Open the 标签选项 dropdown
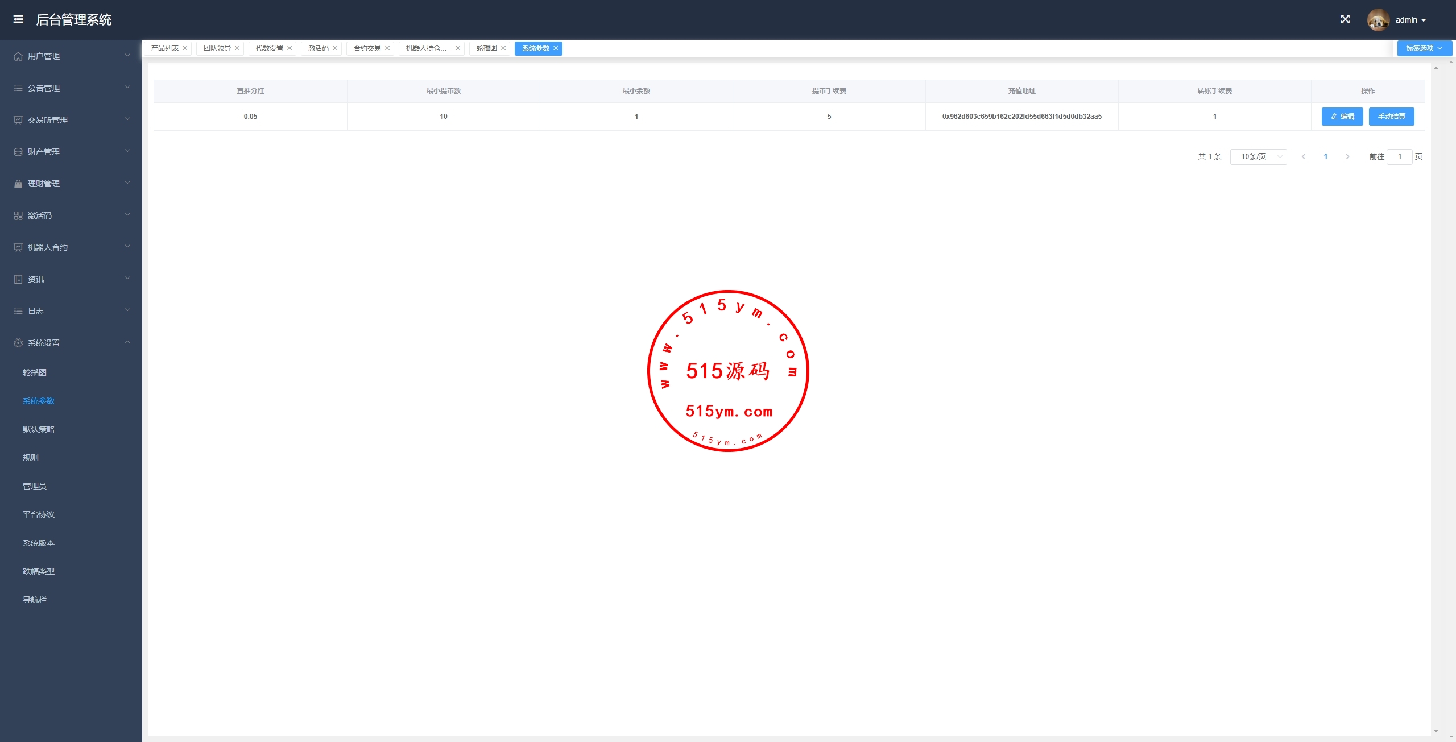This screenshot has height=742, width=1456. 1424,48
